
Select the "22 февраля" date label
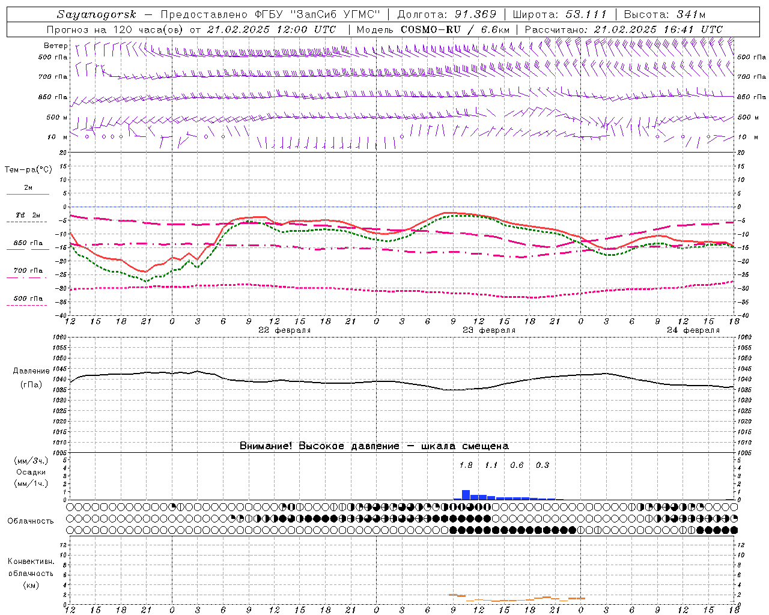(x=285, y=330)
